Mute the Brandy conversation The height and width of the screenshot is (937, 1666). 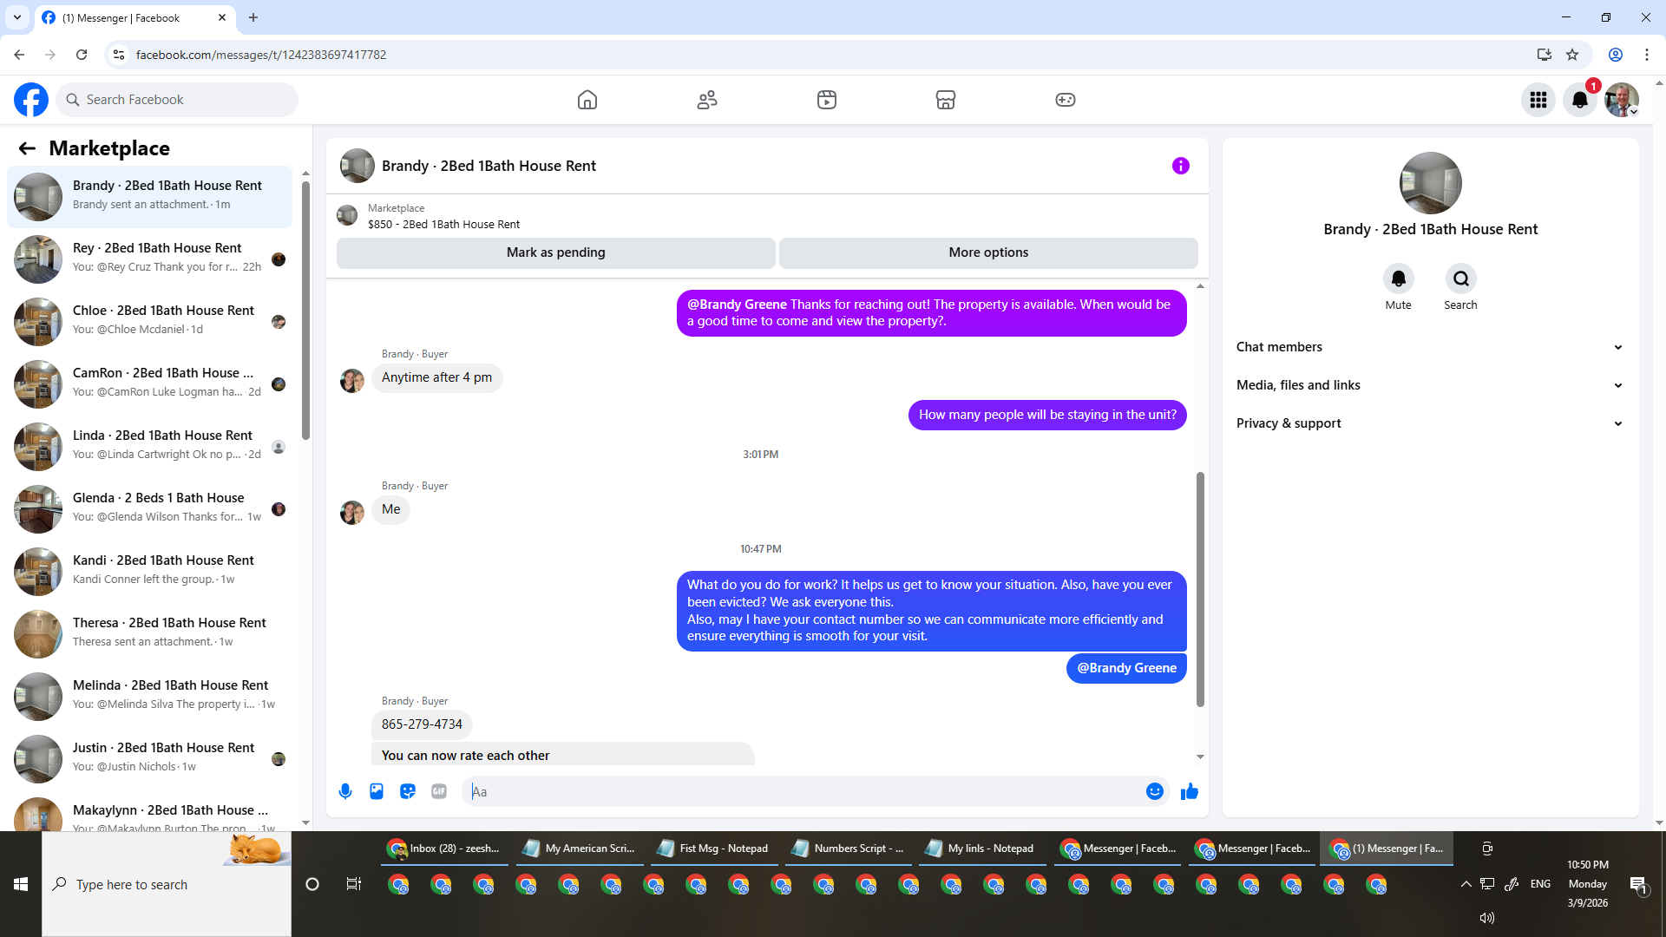click(1398, 279)
